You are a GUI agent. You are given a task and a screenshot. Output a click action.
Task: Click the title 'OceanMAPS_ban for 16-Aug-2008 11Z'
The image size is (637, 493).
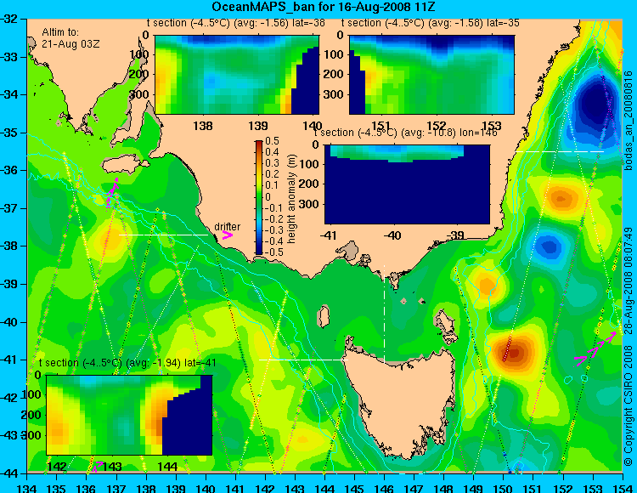[324, 7]
